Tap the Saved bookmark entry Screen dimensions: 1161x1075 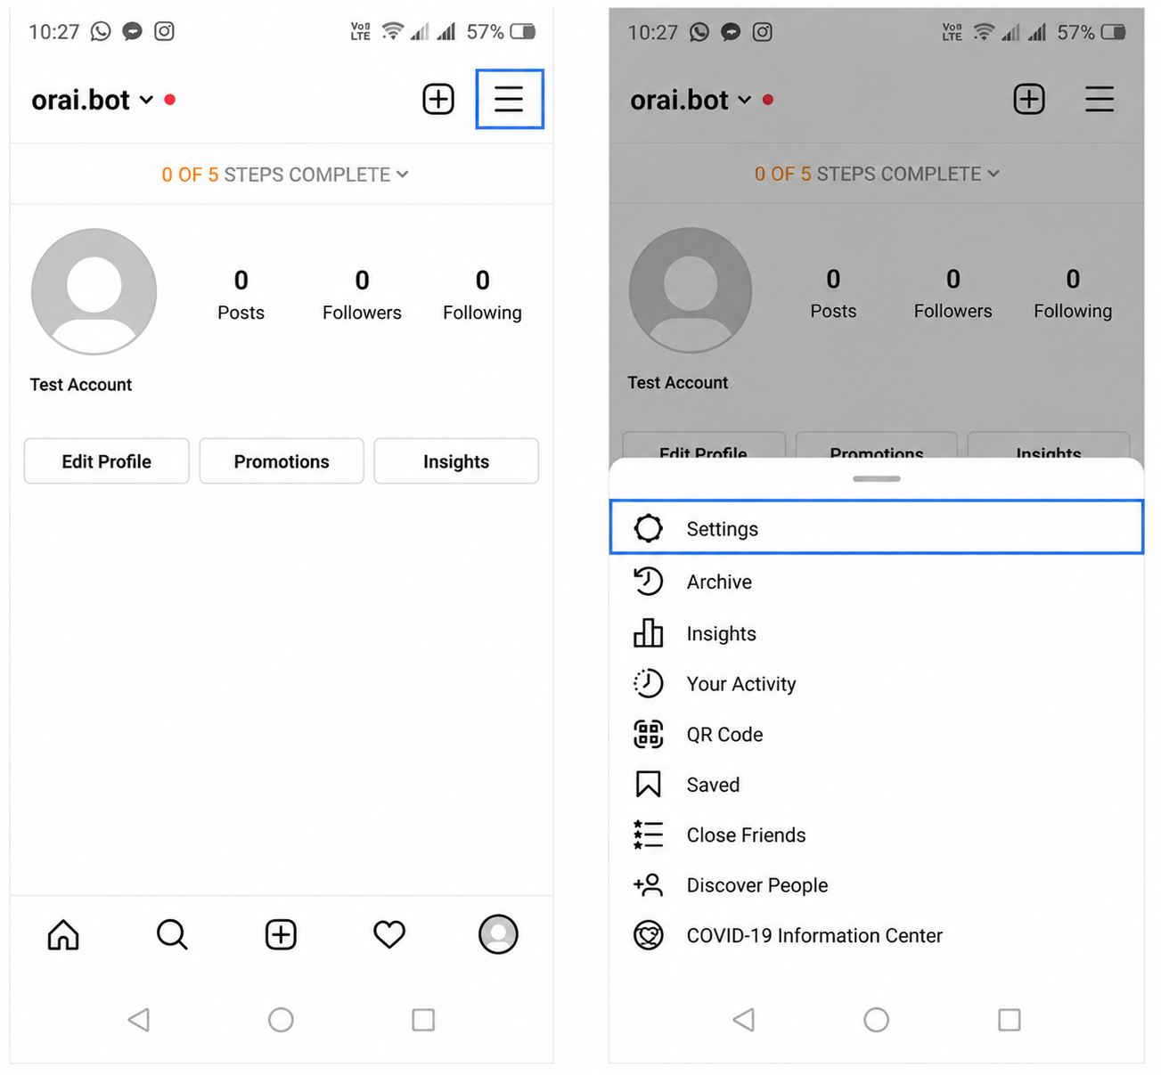877,785
